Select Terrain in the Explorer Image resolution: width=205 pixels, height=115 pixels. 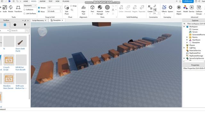(x=195, y=32)
